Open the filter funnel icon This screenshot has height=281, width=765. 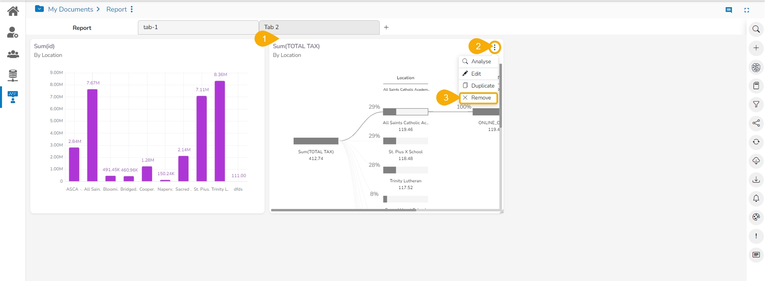coord(756,104)
